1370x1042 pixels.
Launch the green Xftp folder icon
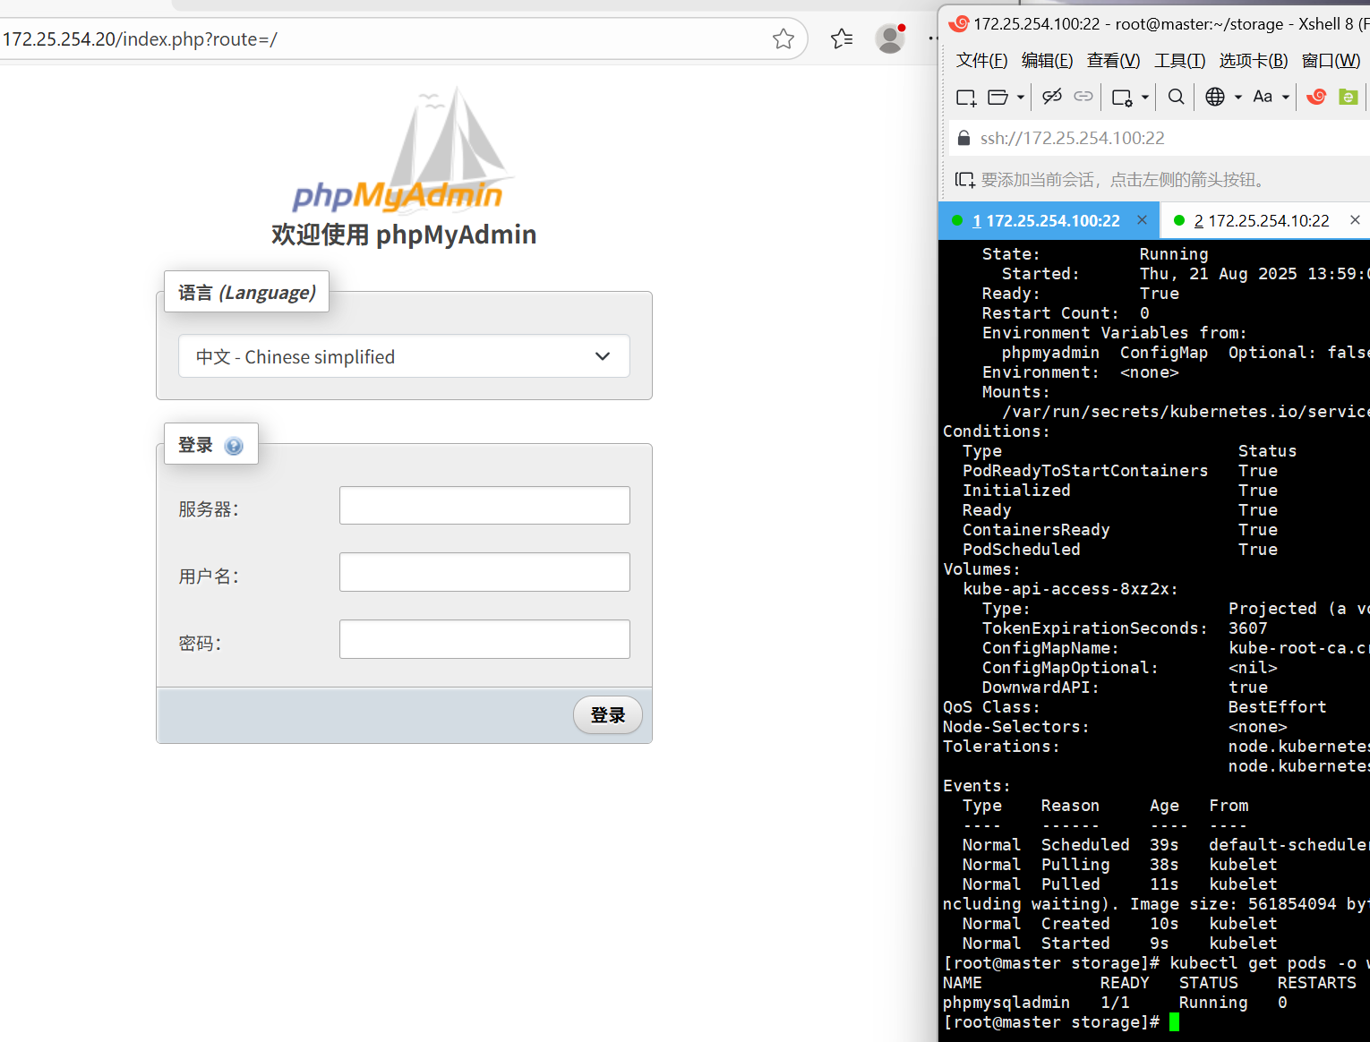1349,97
